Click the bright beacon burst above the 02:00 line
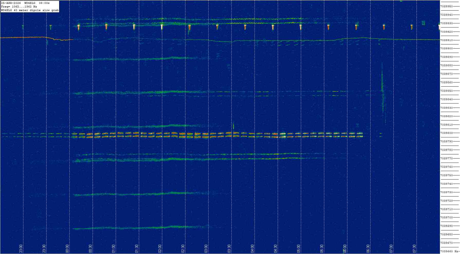Viewport: 460px width, 254px height. click(162, 26)
